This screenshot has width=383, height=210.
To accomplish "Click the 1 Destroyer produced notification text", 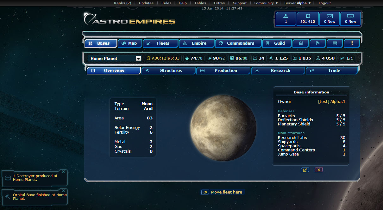I will [35, 178].
